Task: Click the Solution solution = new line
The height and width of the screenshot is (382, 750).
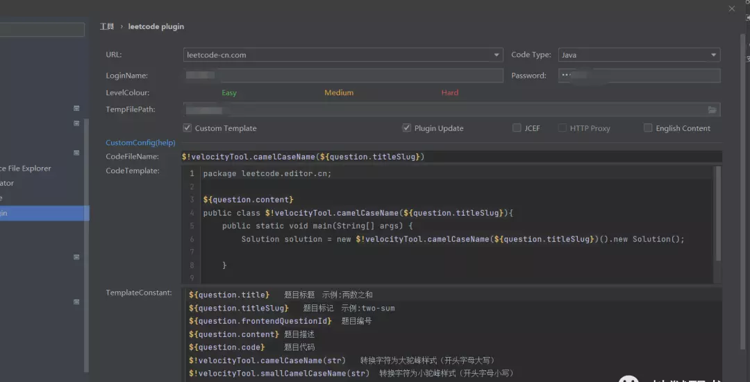Action: coord(463,239)
